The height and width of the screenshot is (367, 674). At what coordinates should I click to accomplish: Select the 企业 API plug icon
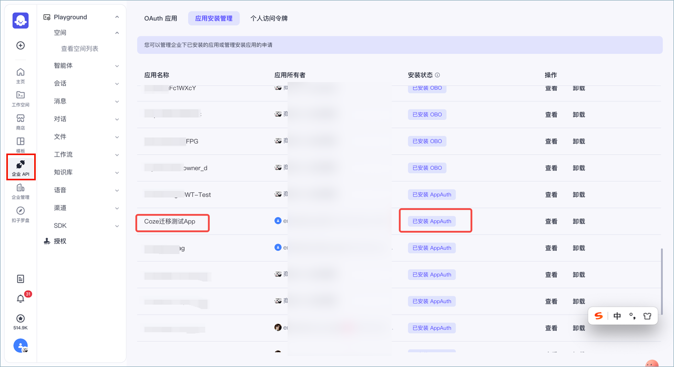[x=21, y=165]
